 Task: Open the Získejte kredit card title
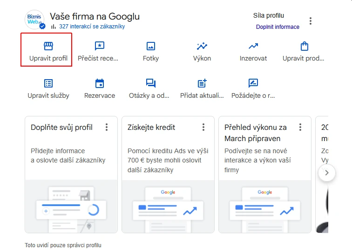point(151,128)
